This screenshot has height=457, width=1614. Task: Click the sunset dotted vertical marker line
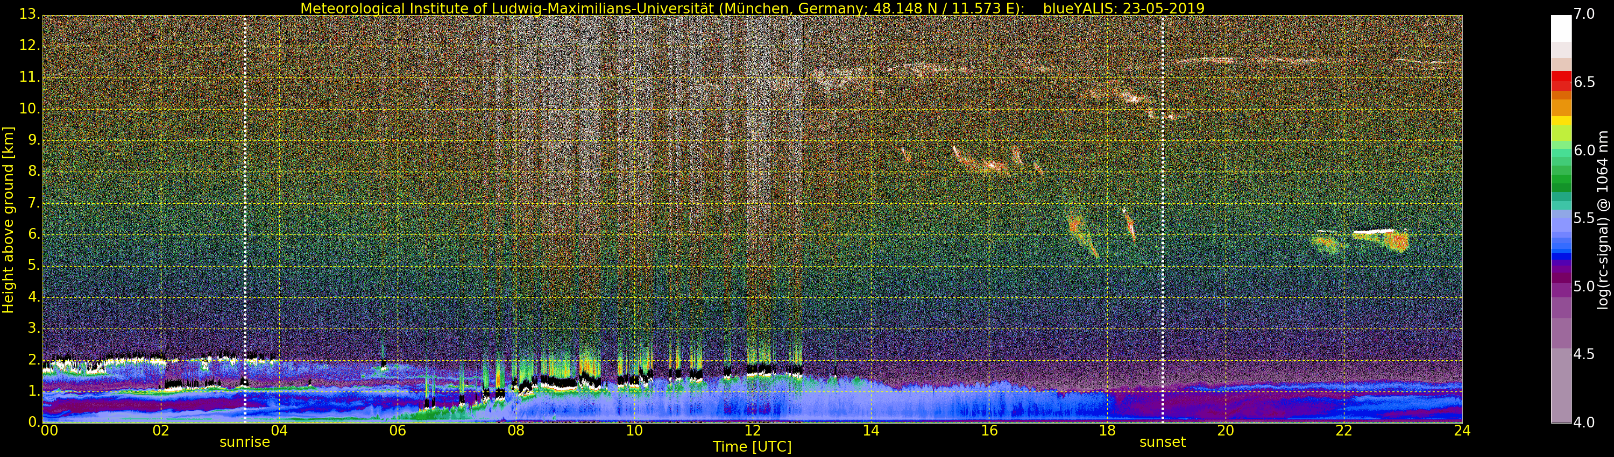coord(1162,219)
